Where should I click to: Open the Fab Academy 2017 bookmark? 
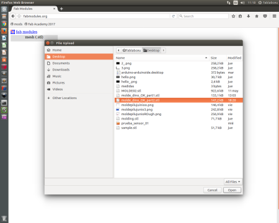pos(40,24)
